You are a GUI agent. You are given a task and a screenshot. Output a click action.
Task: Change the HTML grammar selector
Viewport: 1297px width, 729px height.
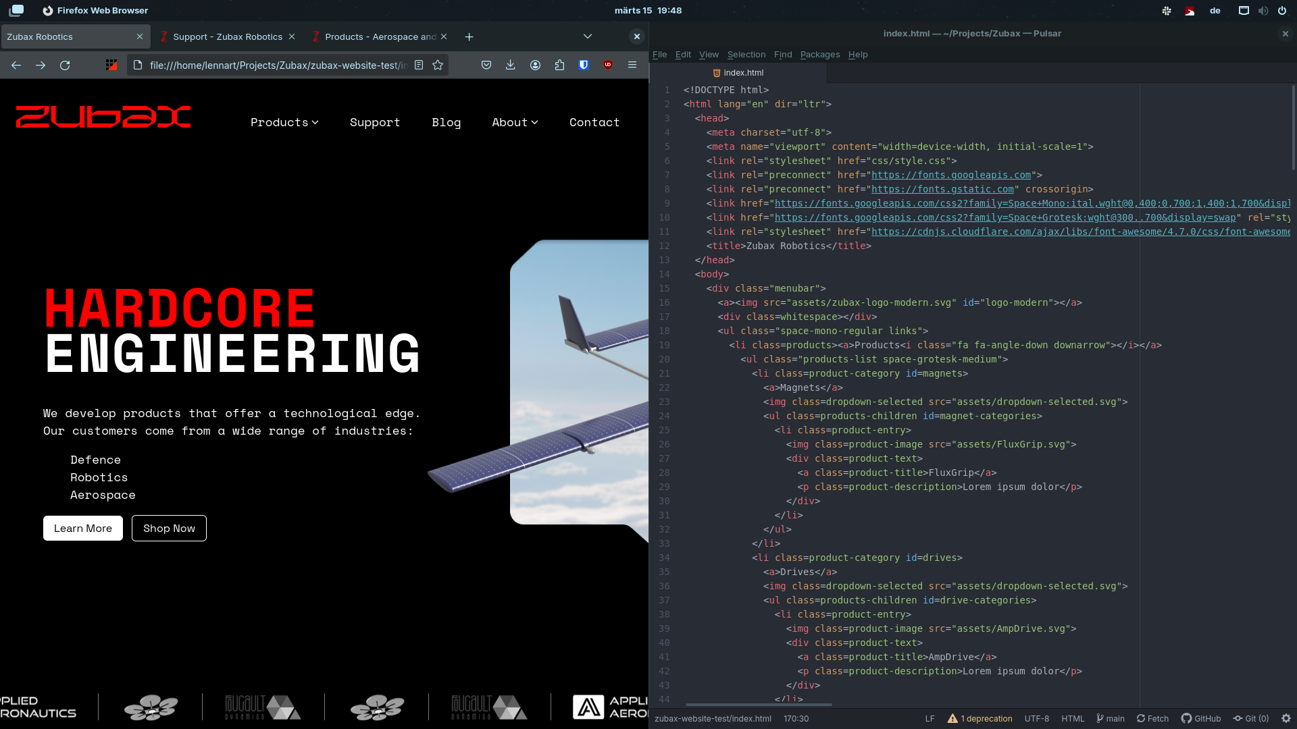(1073, 719)
